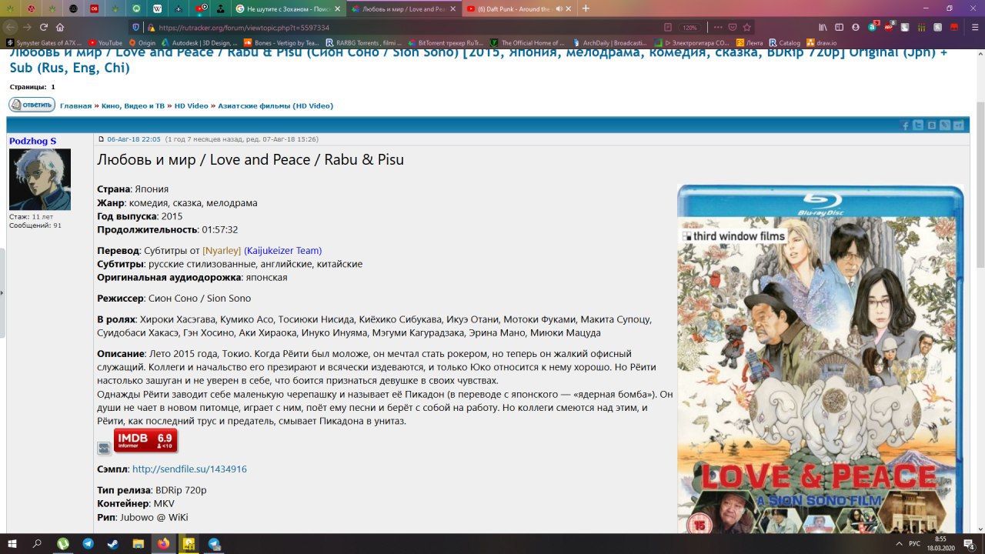Switch the РУС keyboard language

coord(915,543)
